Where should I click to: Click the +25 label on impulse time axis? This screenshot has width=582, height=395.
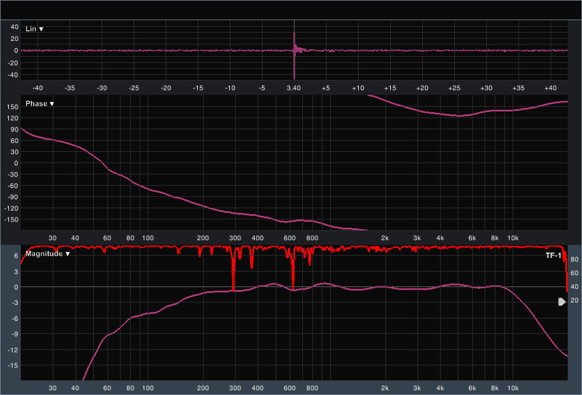click(x=454, y=88)
